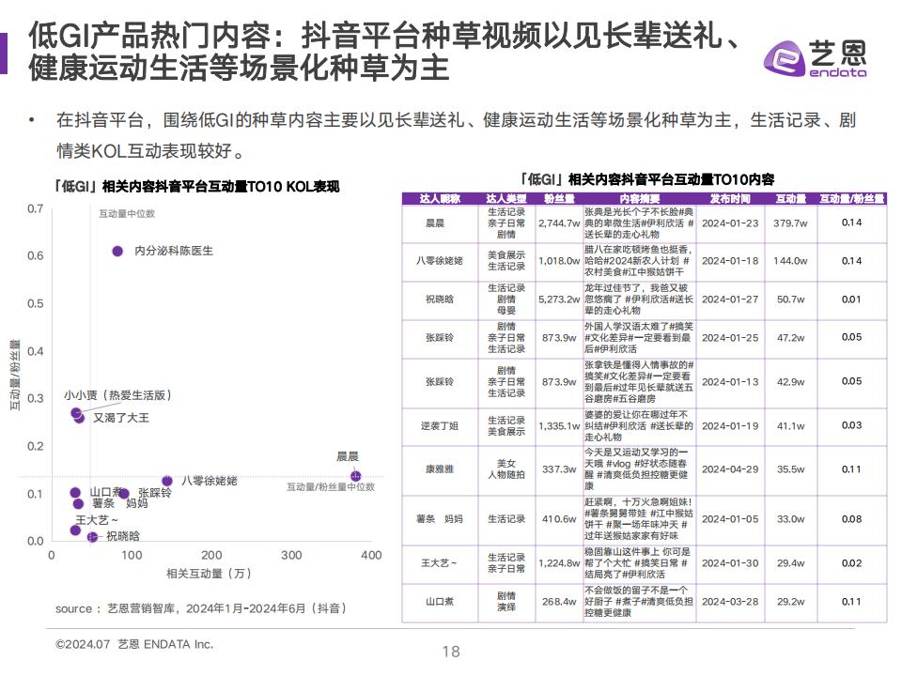Click the 康雅雅 table cell
This screenshot has width=902, height=676.
coord(440,469)
